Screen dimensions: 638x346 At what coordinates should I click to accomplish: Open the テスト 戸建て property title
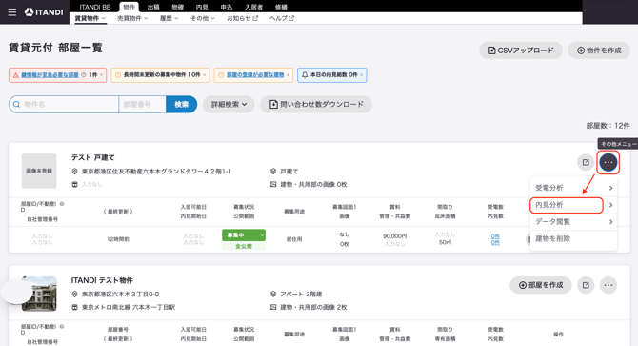click(92, 157)
